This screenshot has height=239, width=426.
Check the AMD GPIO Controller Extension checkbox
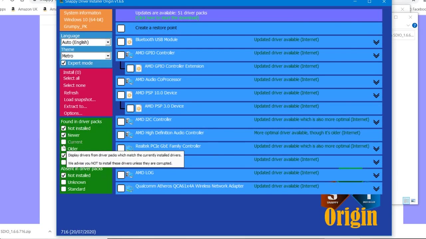pyautogui.click(x=130, y=68)
